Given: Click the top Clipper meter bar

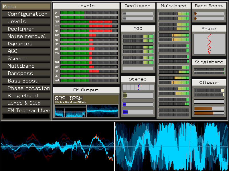Looking at the screenshot, I should coord(209,90).
